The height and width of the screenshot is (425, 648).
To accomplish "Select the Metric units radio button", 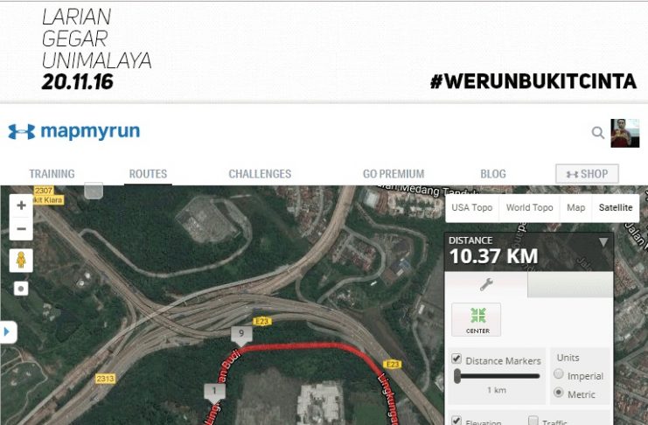I will (x=558, y=392).
